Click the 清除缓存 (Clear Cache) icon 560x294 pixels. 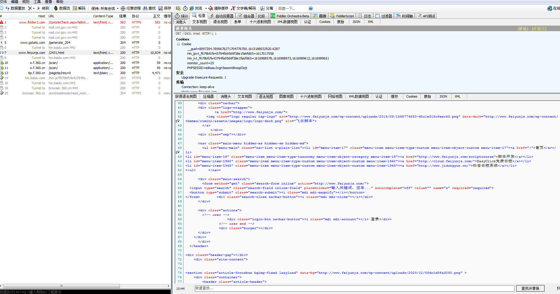tap(211, 8)
